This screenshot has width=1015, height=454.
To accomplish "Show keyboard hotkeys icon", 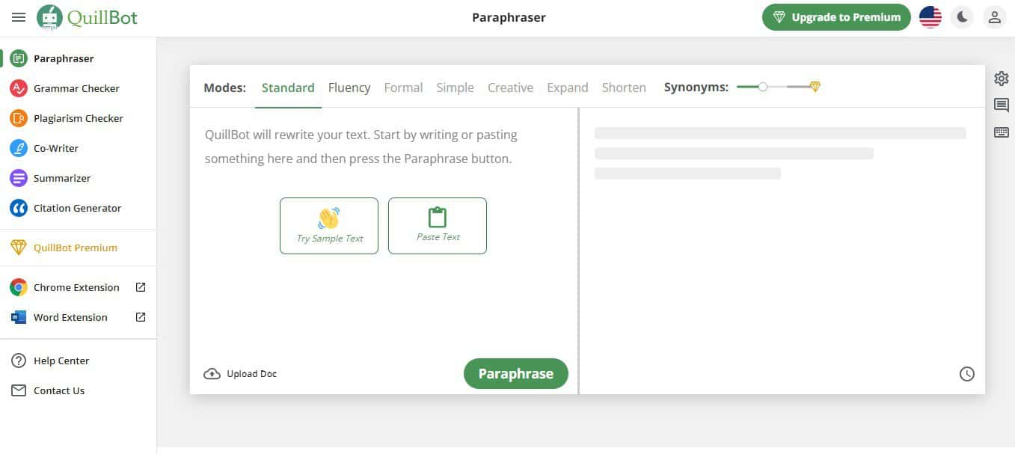I will click(x=1001, y=132).
